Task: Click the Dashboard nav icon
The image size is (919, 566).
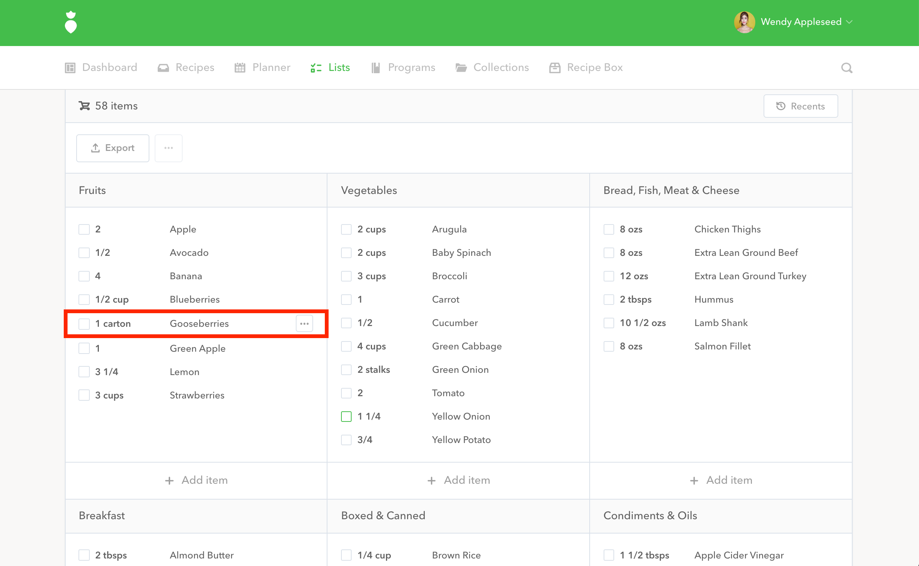Action: point(70,68)
